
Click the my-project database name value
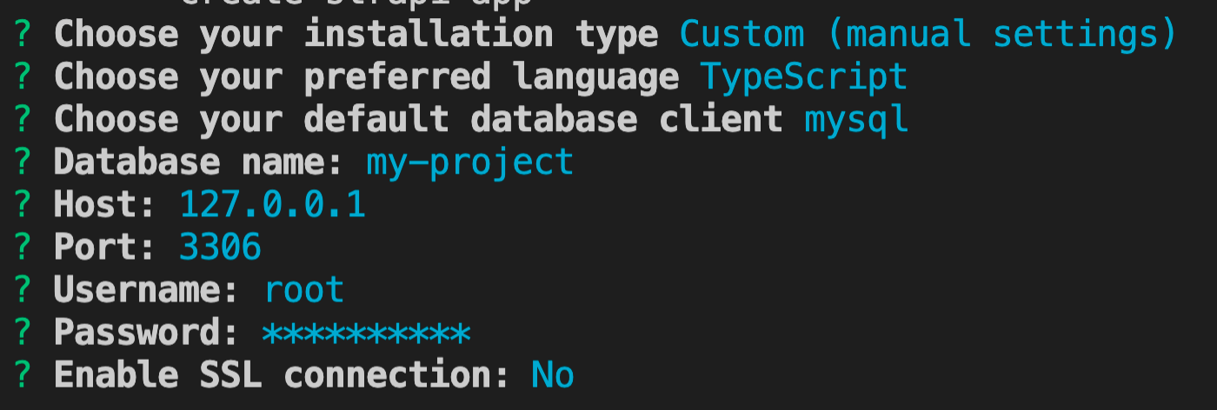pyautogui.click(x=469, y=163)
